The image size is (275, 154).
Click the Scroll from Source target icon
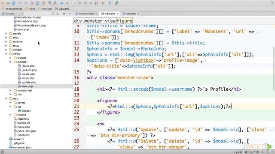pos(53,14)
